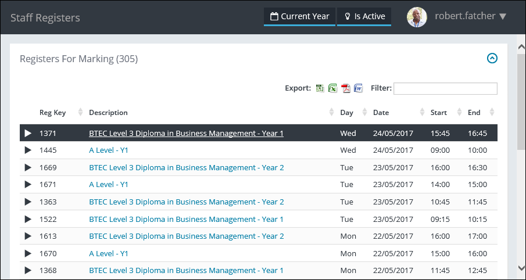The image size is (526, 280).
Task: Sort table by Description column
Action: [x=109, y=113]
